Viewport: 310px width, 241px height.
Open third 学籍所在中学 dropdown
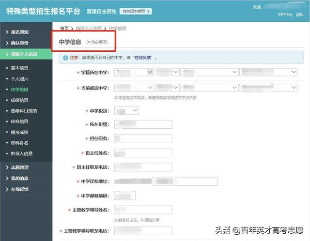[209, 72]
